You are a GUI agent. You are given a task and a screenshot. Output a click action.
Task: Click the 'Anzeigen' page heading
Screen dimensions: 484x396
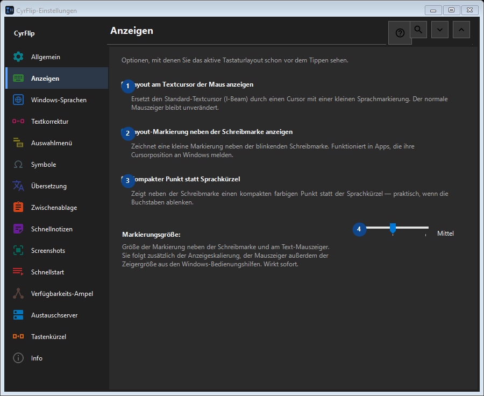(x=132, y=31)
